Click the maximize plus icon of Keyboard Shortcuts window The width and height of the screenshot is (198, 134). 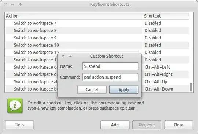pos(20,4)
